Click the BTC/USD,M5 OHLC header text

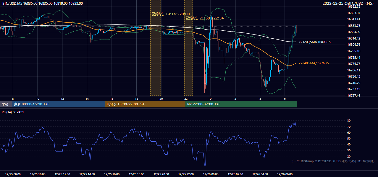click(43, 4)
